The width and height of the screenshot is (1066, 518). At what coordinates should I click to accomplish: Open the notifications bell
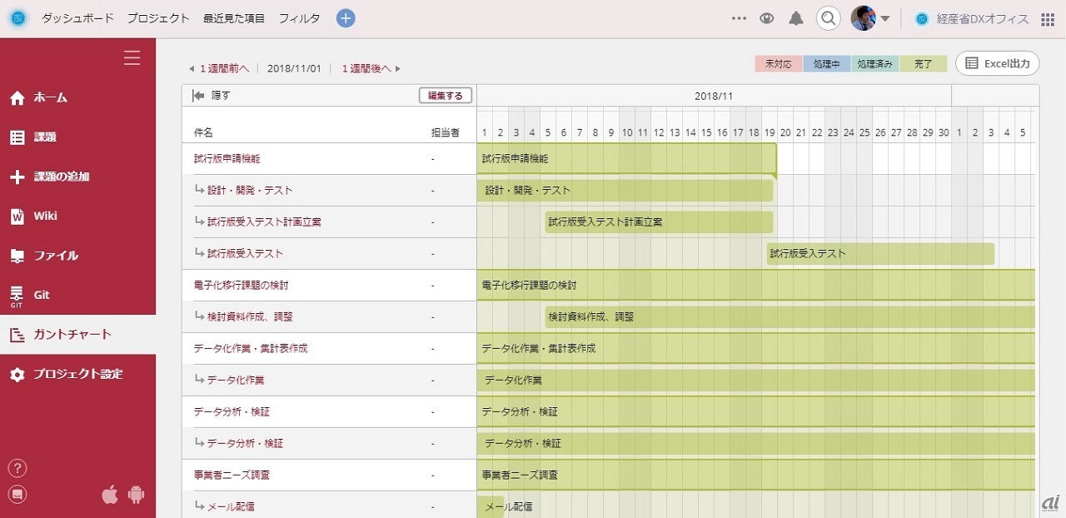[796, 18]
